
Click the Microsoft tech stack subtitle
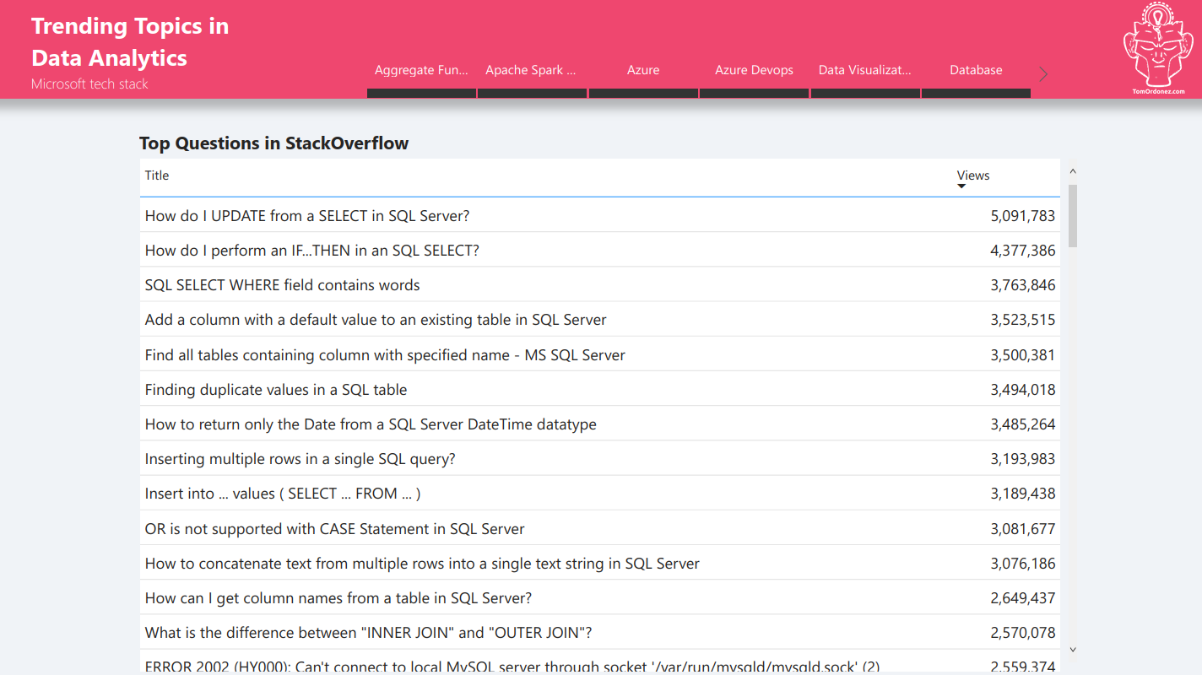[89, 84]
